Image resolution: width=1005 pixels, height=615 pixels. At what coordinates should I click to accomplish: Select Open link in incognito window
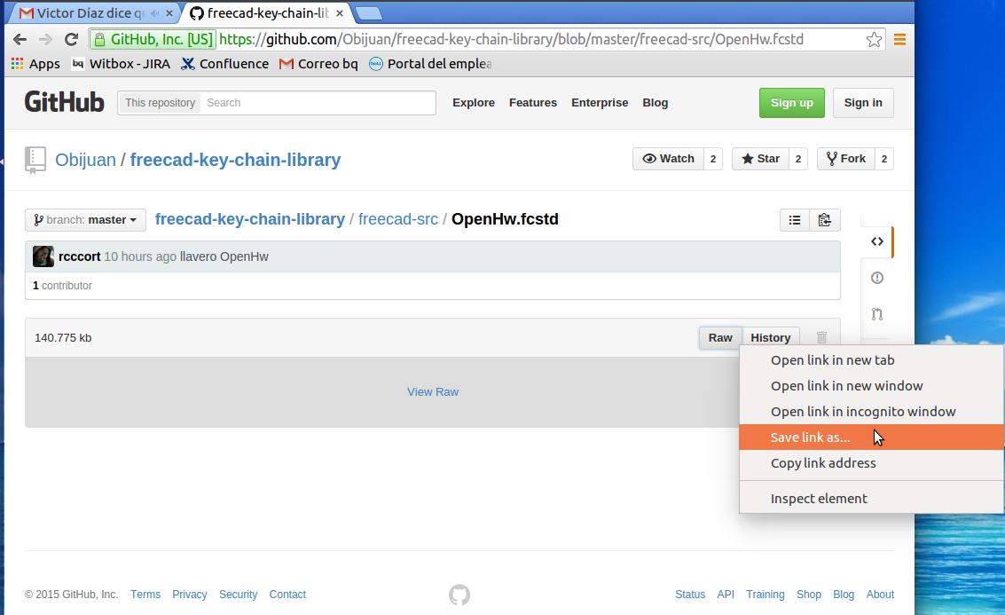coord(871,412)
